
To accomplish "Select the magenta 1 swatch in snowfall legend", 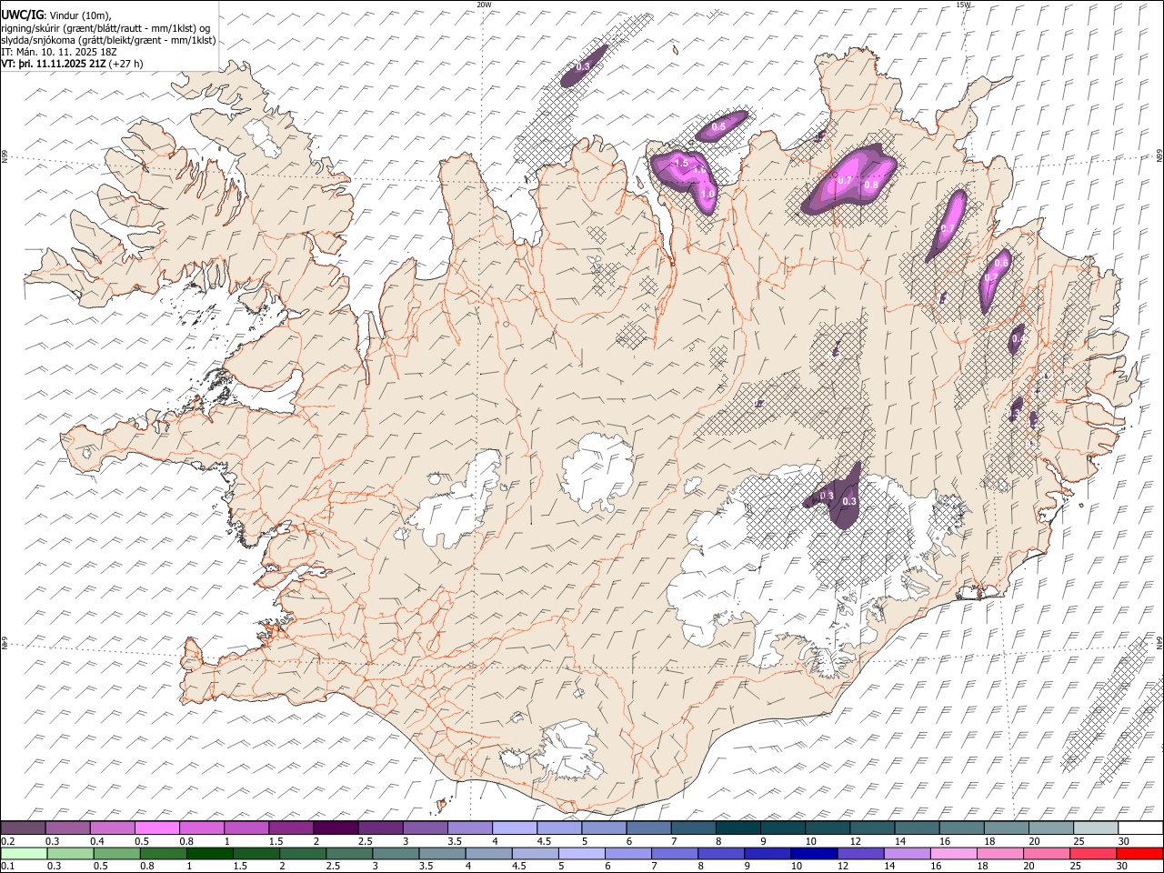I will 246,828.
